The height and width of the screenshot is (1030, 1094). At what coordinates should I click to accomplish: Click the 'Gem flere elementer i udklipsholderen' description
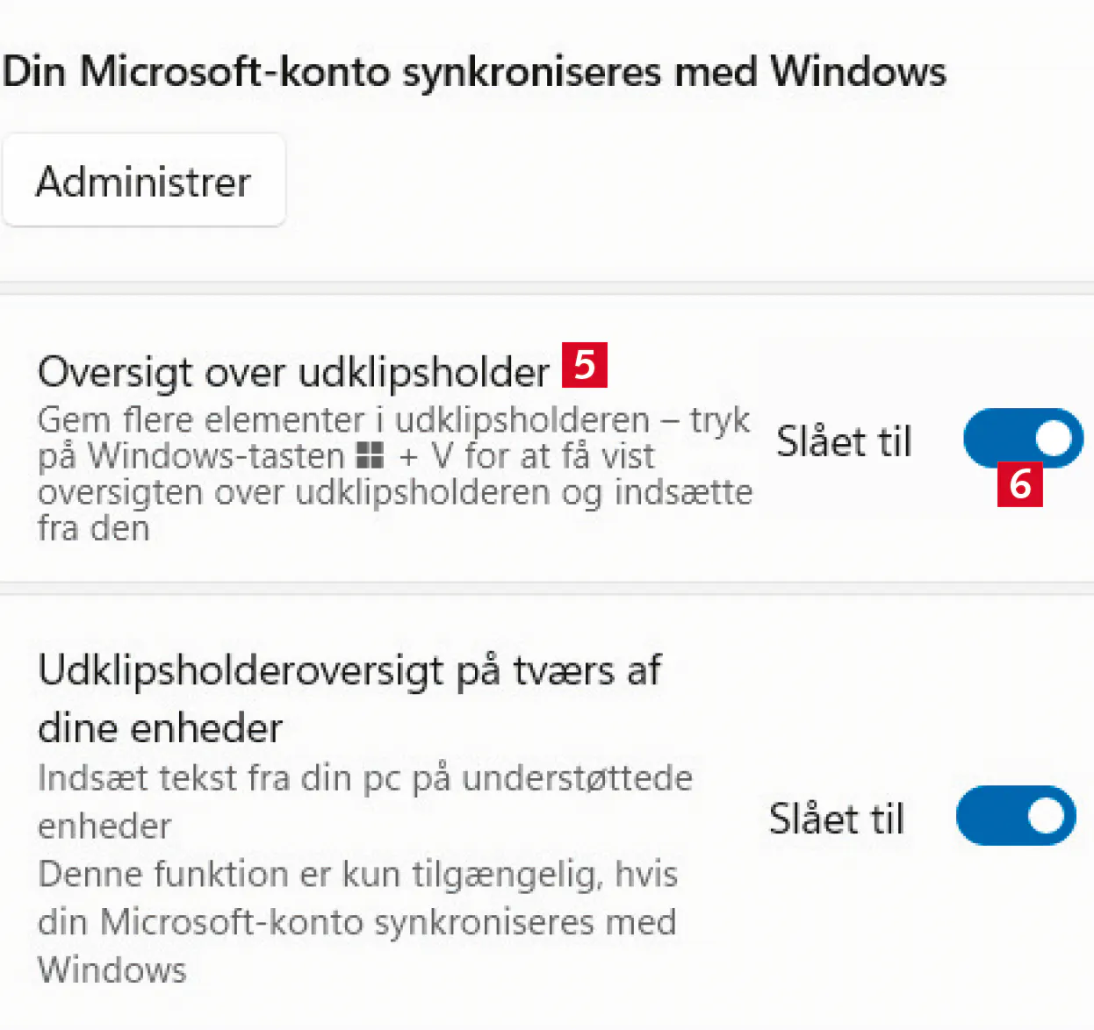tap(393, 420)
